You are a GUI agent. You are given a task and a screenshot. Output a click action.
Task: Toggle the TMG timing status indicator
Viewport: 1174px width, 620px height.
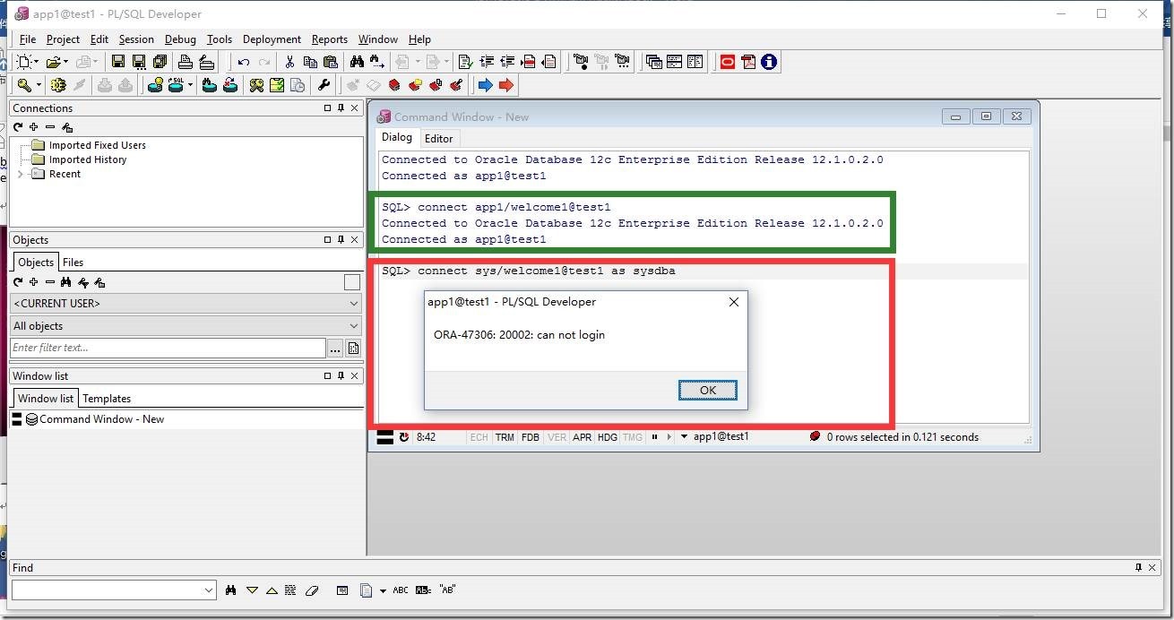(x=633, y=437)
